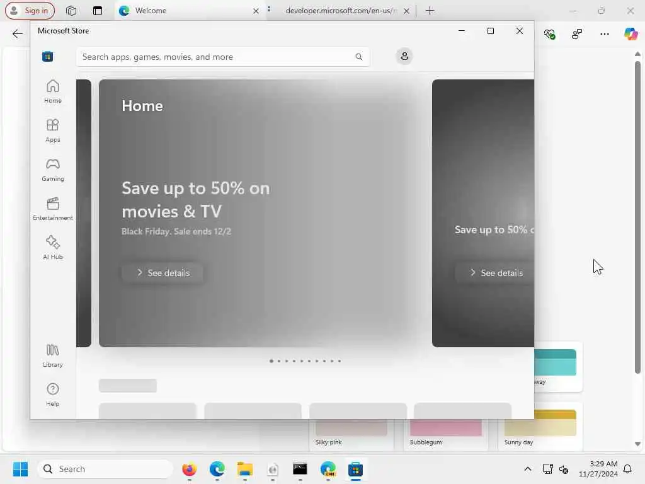Viewport: 645px width, 484px height.
Task: Click scroll down arrow in Edge page
Action: [x=637, y=444]
